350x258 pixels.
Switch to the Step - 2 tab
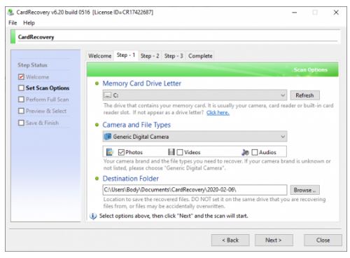coord(150,56)
